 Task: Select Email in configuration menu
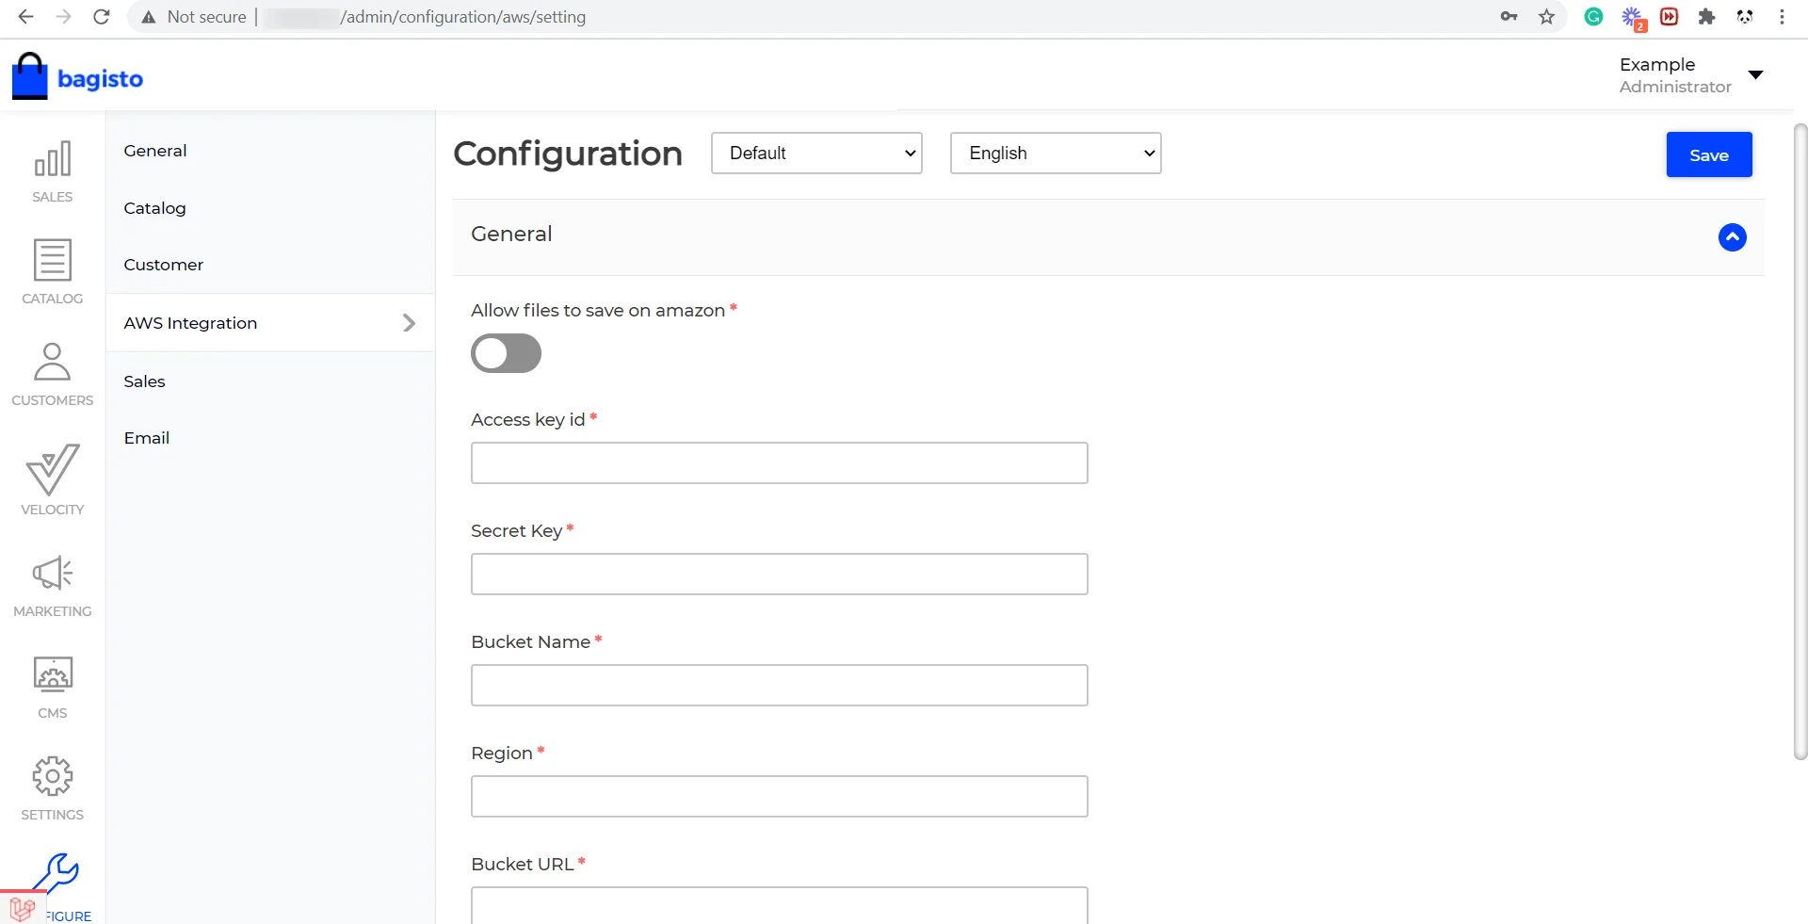147,438
